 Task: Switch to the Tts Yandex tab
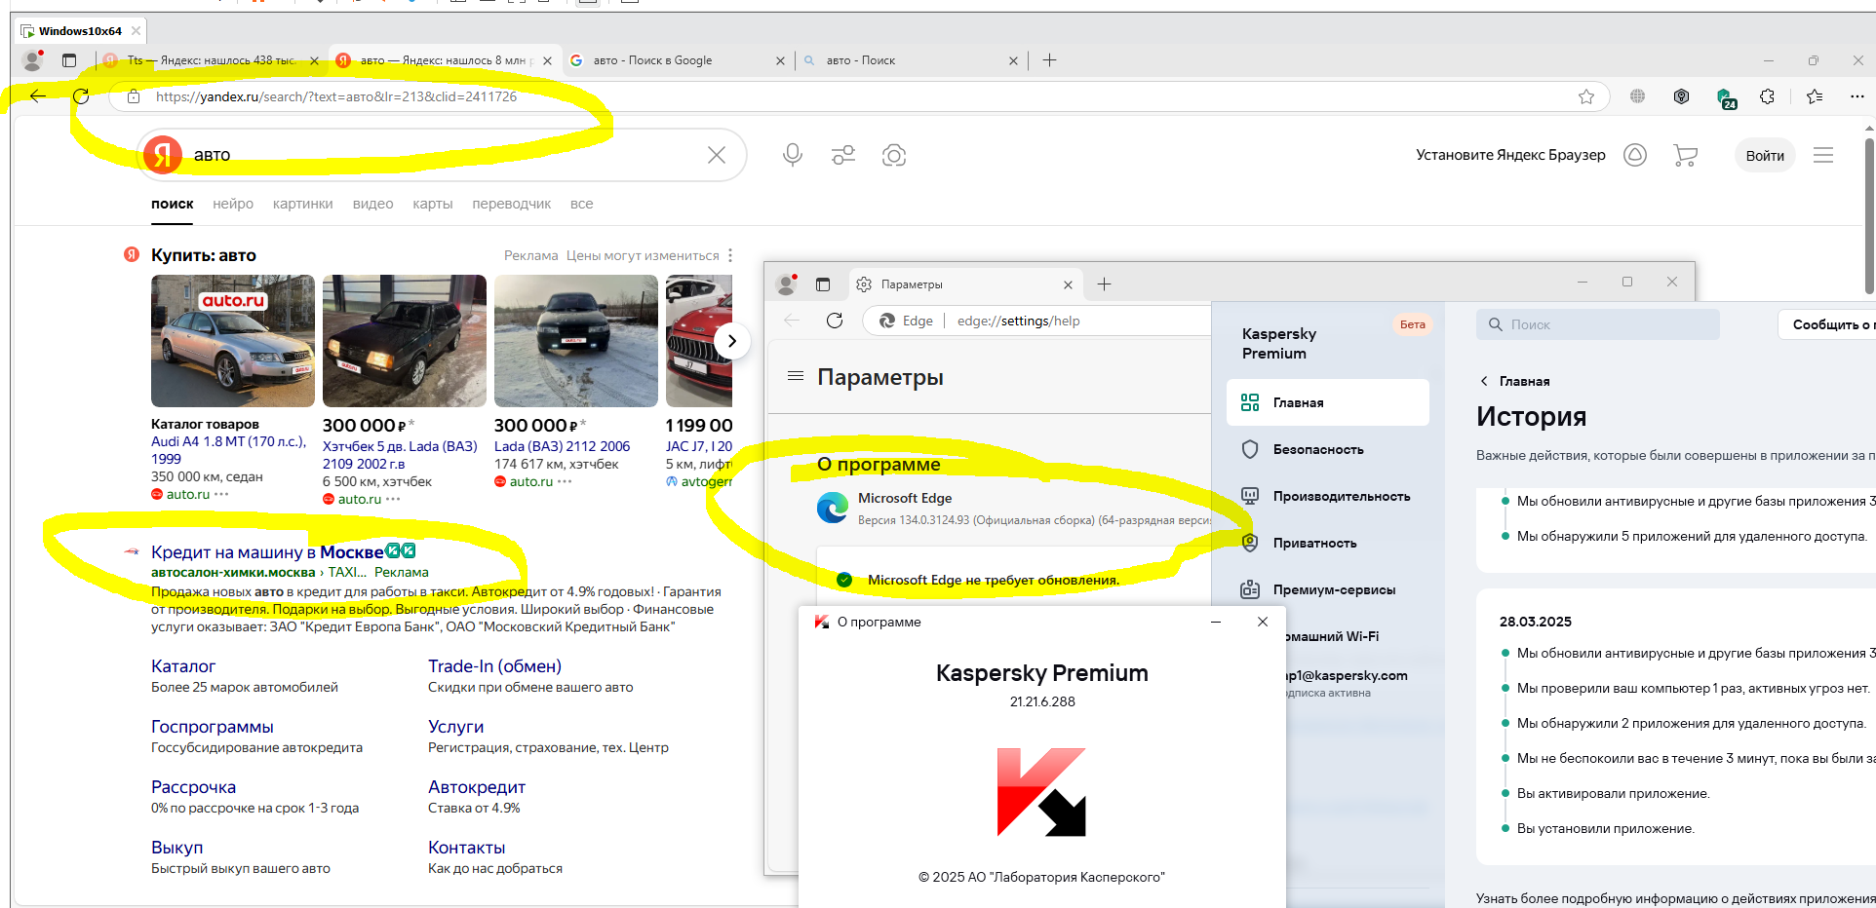[211, 60]
